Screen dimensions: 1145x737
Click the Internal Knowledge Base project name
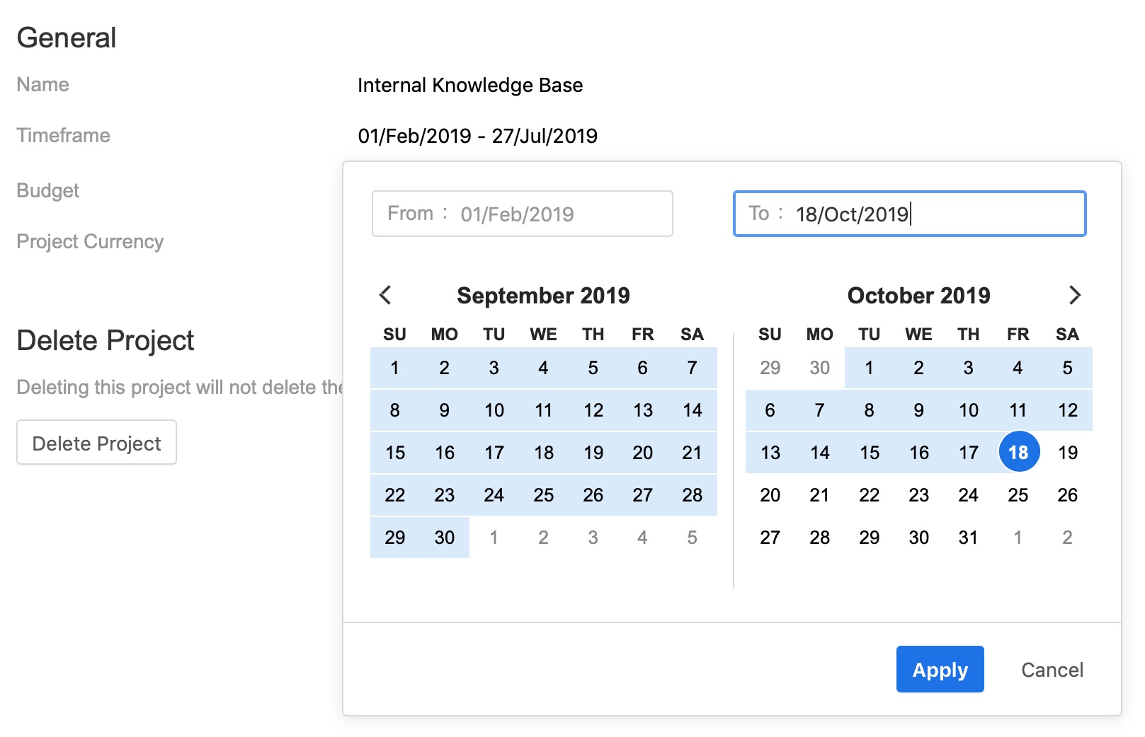(470, 86)
